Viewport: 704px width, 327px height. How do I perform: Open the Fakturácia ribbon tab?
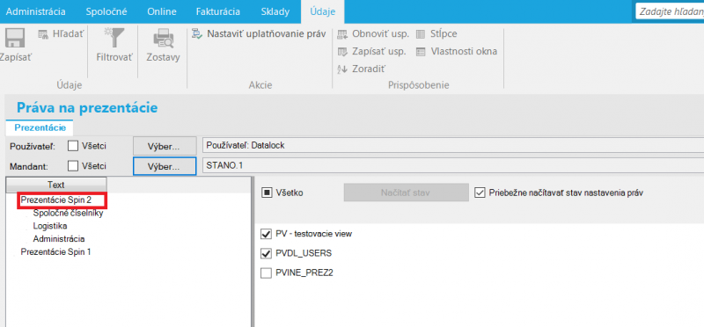217,11
